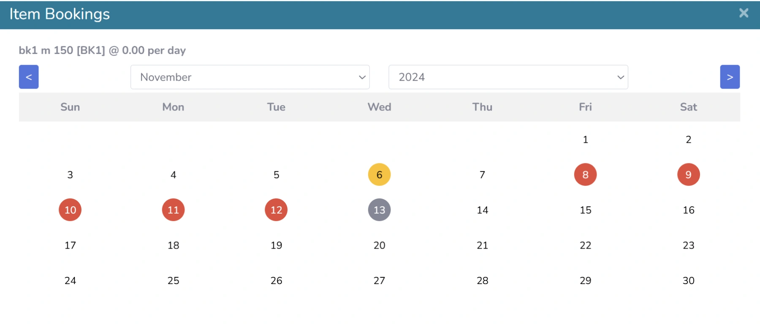Close the Item Bookings dialog

[744, 13]
